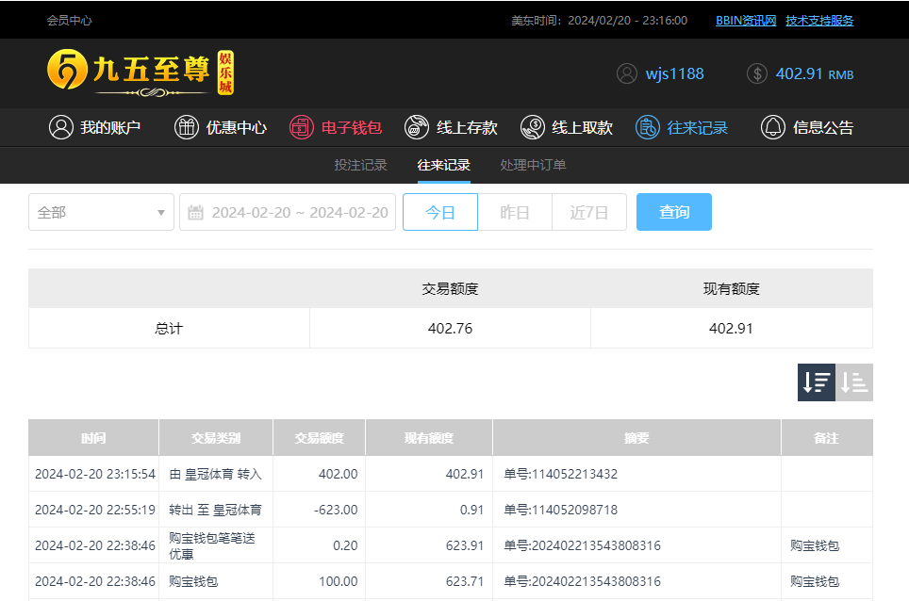Choose the 近7日 date range option
909x601 pixels.
pyautogui.click(x=589, y=212)
